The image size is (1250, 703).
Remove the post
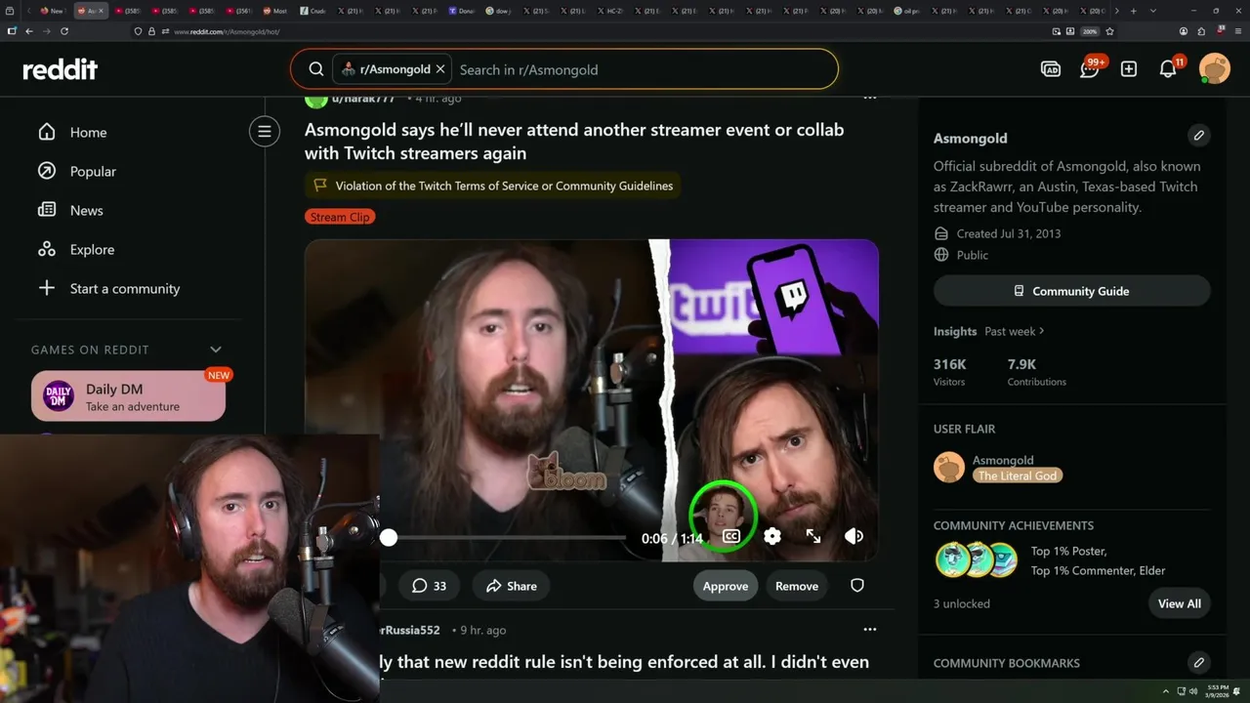797,586
